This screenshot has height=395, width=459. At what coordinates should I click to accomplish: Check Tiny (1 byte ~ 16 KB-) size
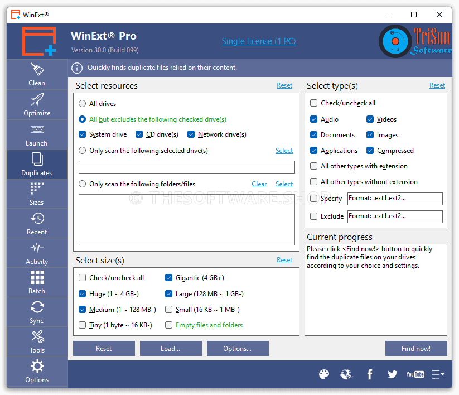tap(82, 325)
